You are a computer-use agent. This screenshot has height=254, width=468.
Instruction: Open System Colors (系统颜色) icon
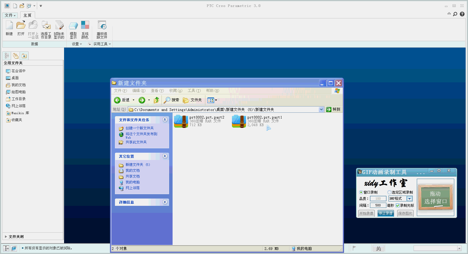pos(85,29)
